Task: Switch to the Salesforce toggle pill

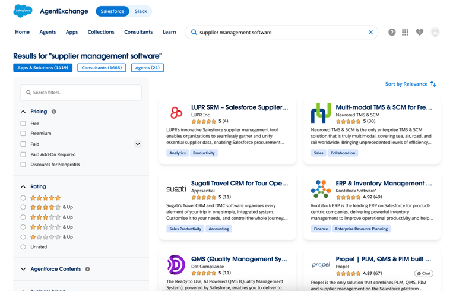Action: [x=113, y=11]
